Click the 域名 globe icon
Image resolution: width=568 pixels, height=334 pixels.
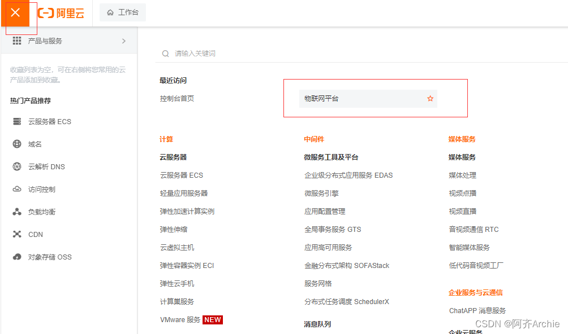(17, 144)
